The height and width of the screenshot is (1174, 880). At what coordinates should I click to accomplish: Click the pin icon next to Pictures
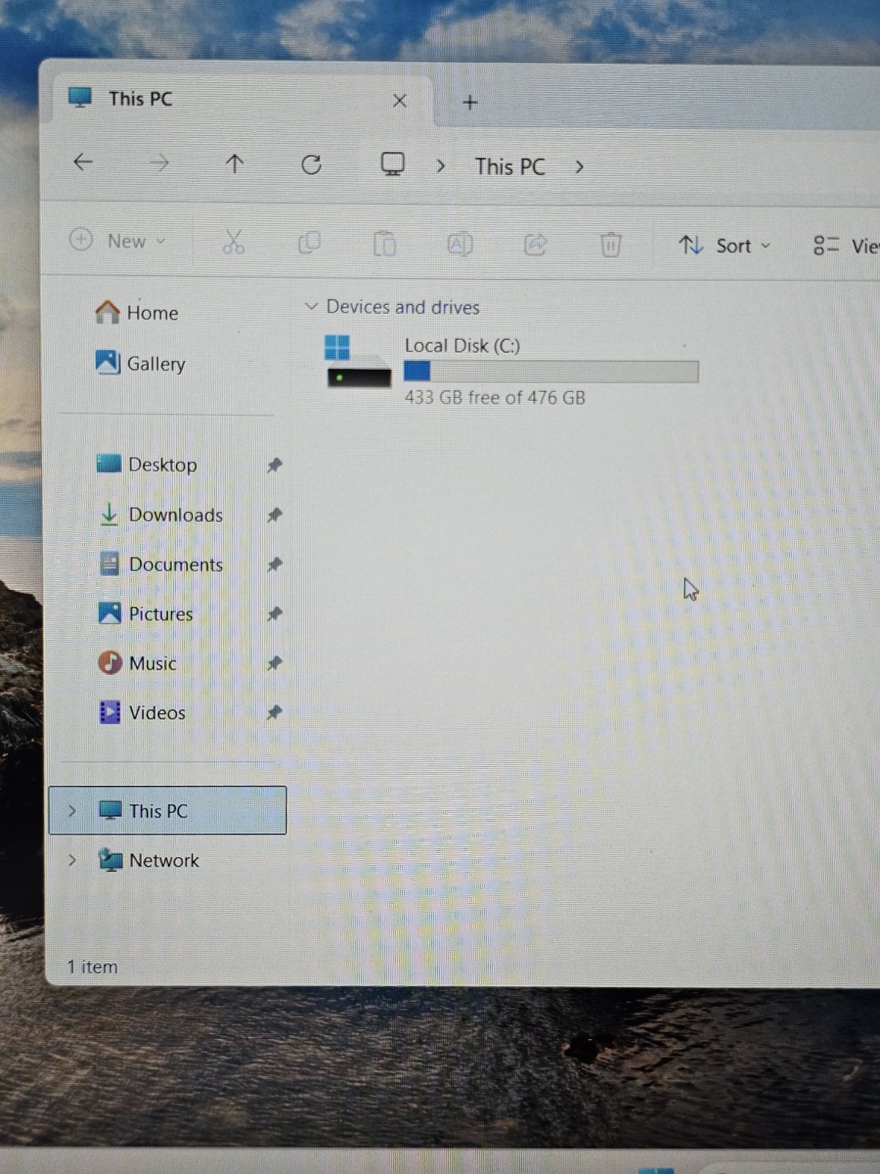tap(274, 613)
